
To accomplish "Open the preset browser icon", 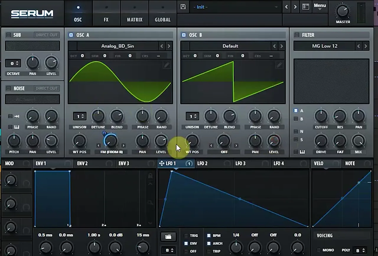I will (306, 7).
